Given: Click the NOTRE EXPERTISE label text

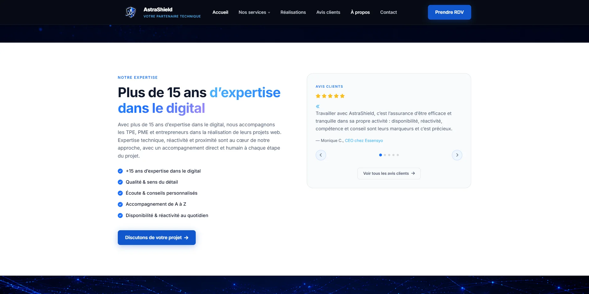Looking at the screenshot, I should pos(138,78).
